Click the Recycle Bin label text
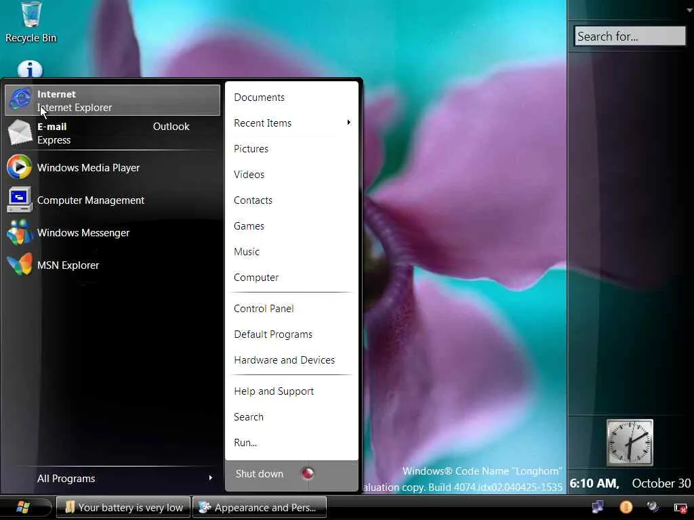Image resolution: width=694 pixels, height=520 pixels. point(31,38)
